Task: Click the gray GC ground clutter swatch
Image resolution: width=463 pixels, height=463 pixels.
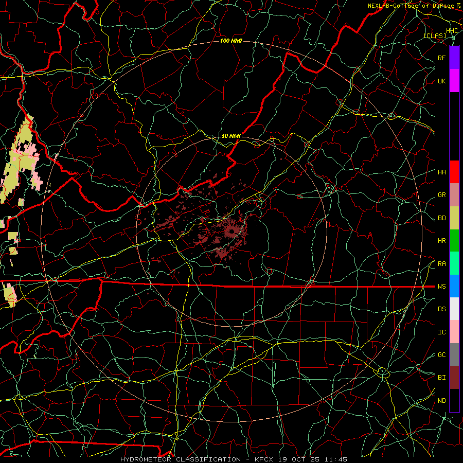Action: pos(454,354)
